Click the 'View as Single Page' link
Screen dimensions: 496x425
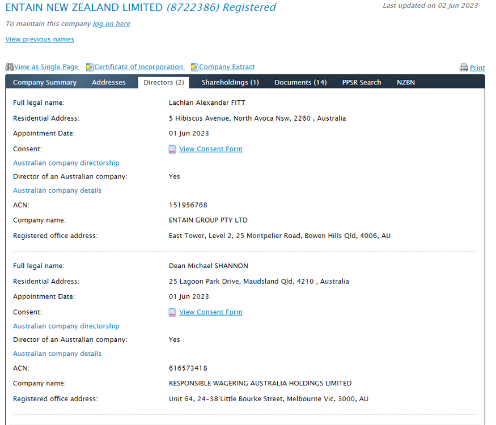click(46, 67)
